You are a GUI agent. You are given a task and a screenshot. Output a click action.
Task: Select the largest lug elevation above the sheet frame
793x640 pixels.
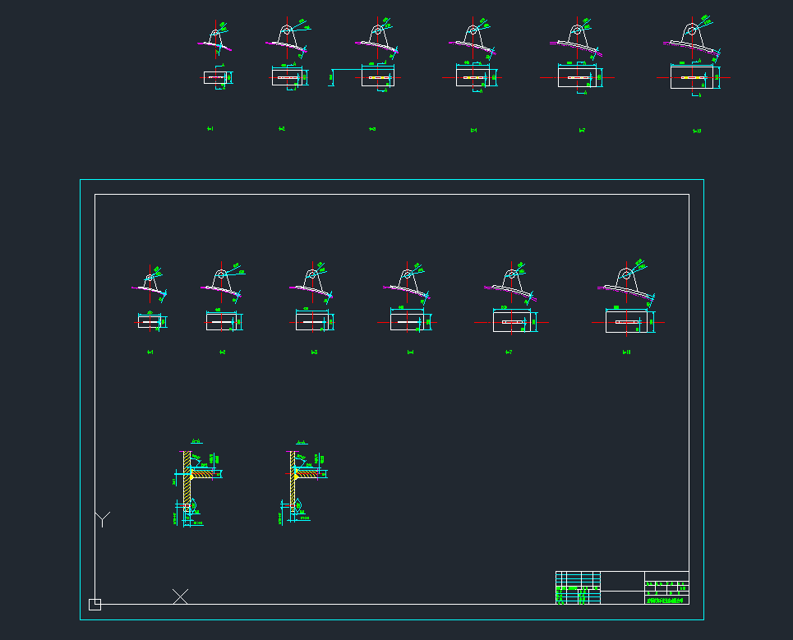(x=692, y=39)
